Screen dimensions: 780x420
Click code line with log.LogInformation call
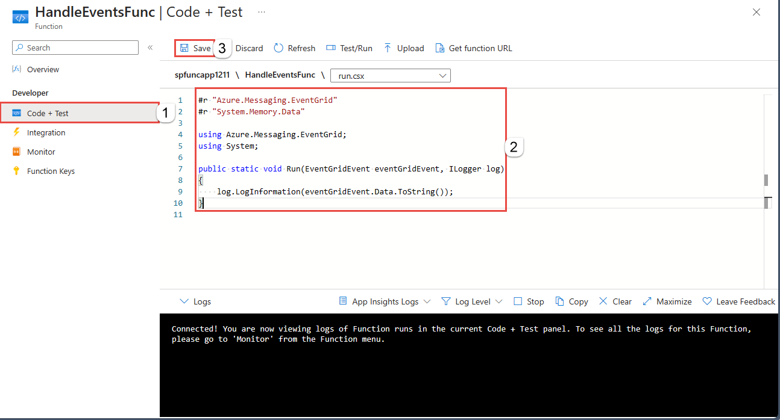tap(335, 191)
